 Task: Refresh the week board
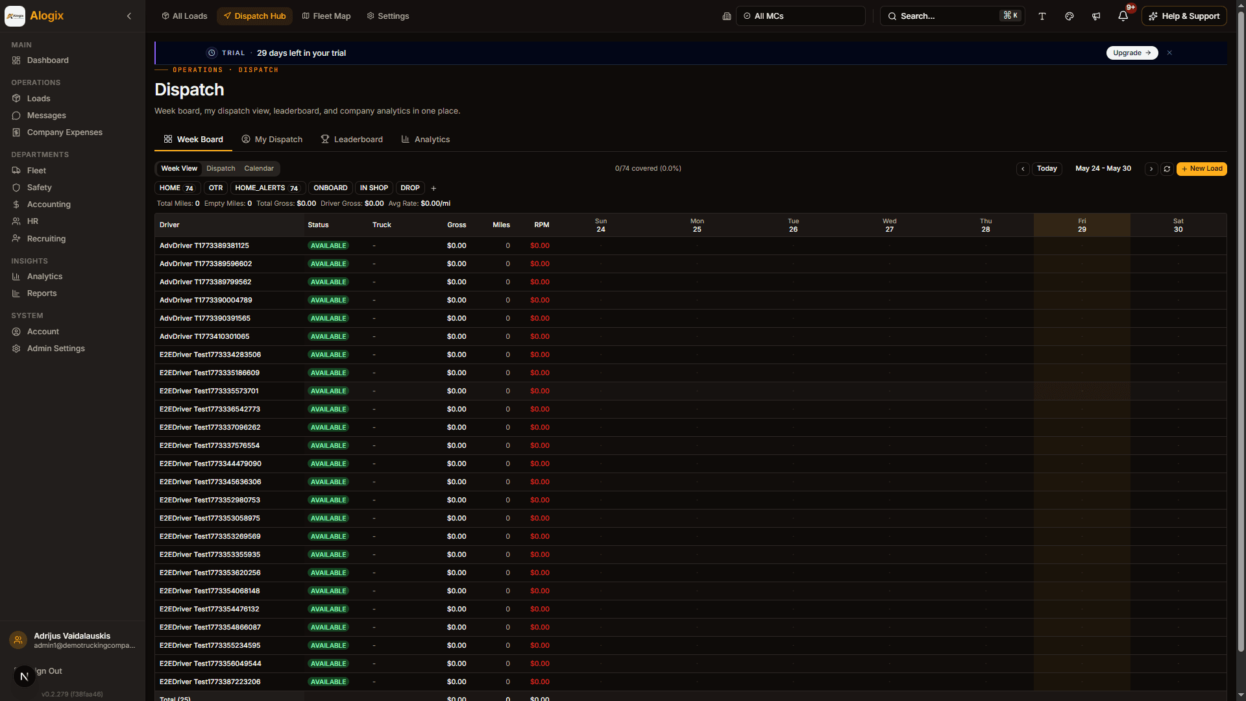point(1167,169)
